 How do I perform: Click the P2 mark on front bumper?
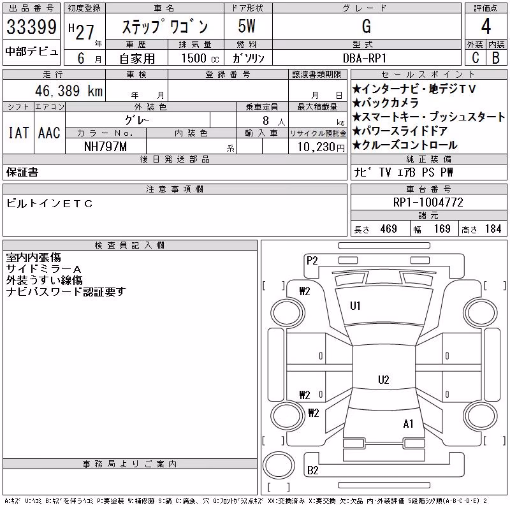(x=312, y=261)
